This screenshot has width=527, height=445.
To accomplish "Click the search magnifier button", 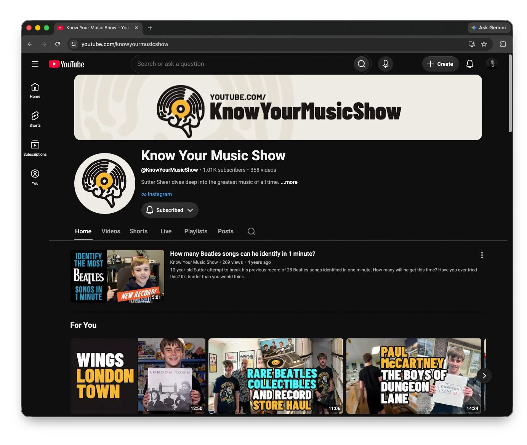I will [362, 64].
